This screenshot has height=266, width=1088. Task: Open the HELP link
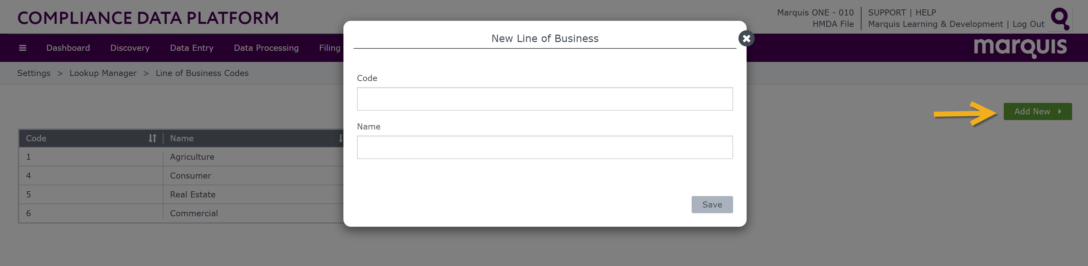pyautogui.click(x=926, y=13)
